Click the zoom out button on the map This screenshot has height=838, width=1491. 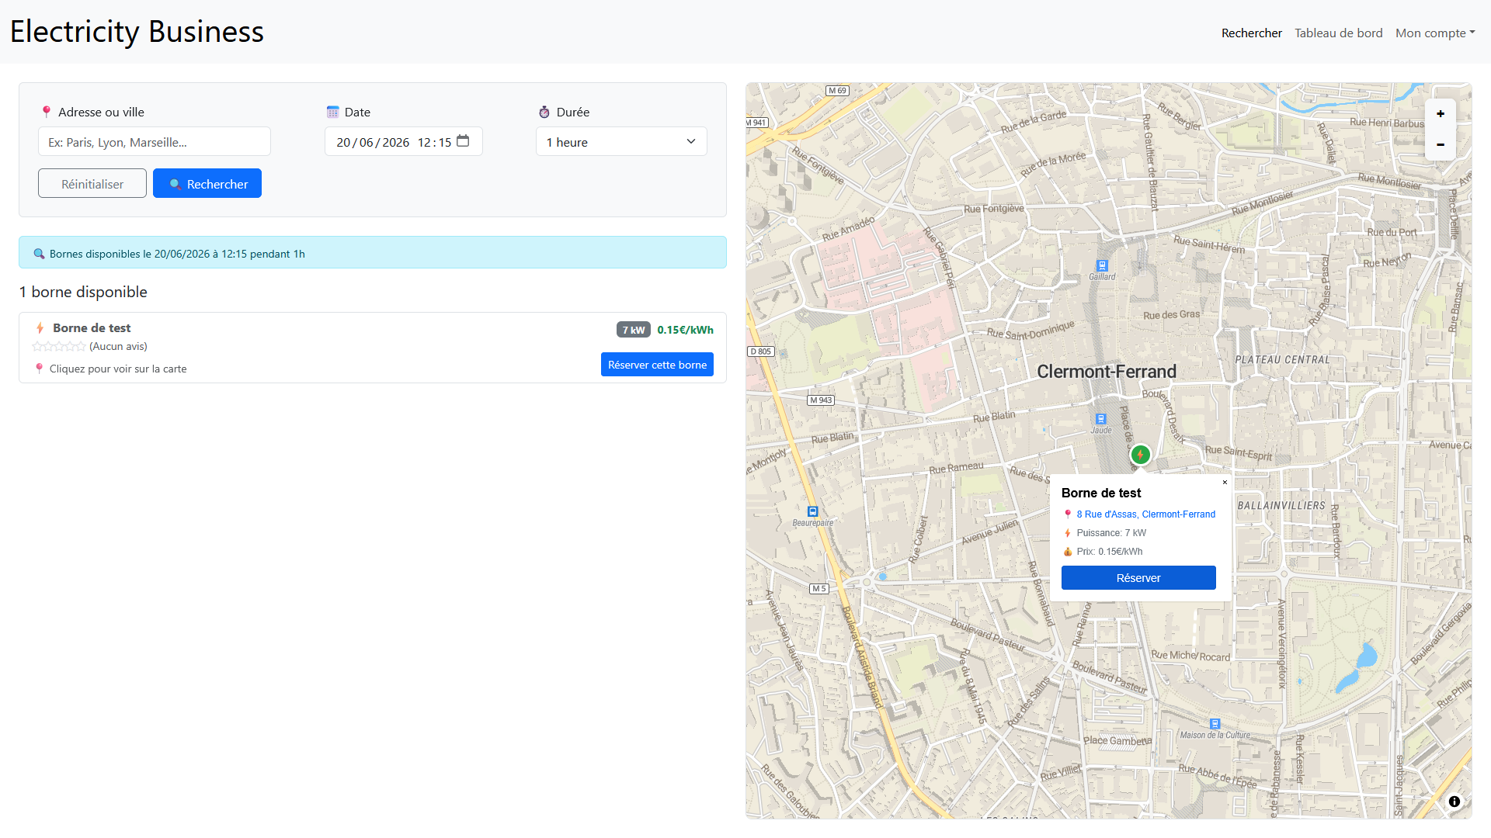coord(1441,143)
